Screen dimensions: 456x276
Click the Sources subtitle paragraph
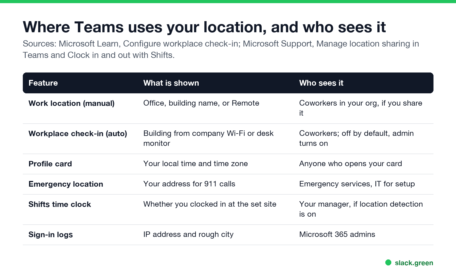click(x=221, y=49)
